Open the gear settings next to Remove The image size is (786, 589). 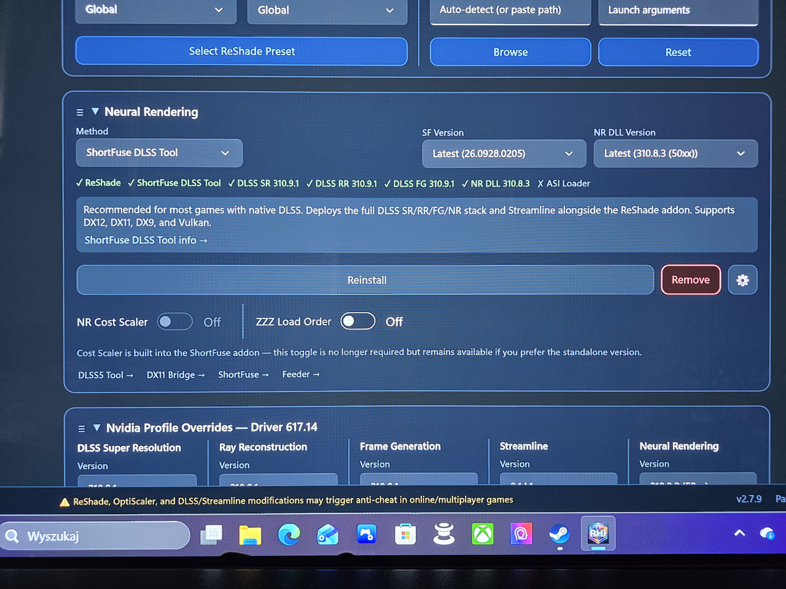pos(742,280)
